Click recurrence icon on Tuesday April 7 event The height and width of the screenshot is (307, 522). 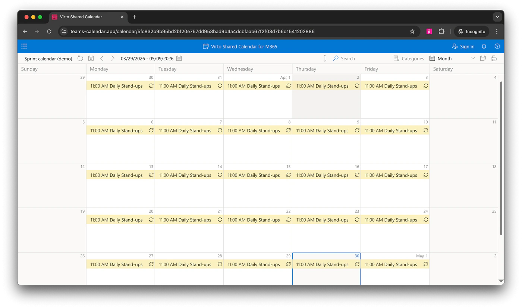pyautogui.click(x=220, y=130)
